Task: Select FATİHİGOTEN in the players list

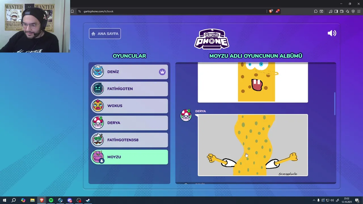Action: point(129,89)
